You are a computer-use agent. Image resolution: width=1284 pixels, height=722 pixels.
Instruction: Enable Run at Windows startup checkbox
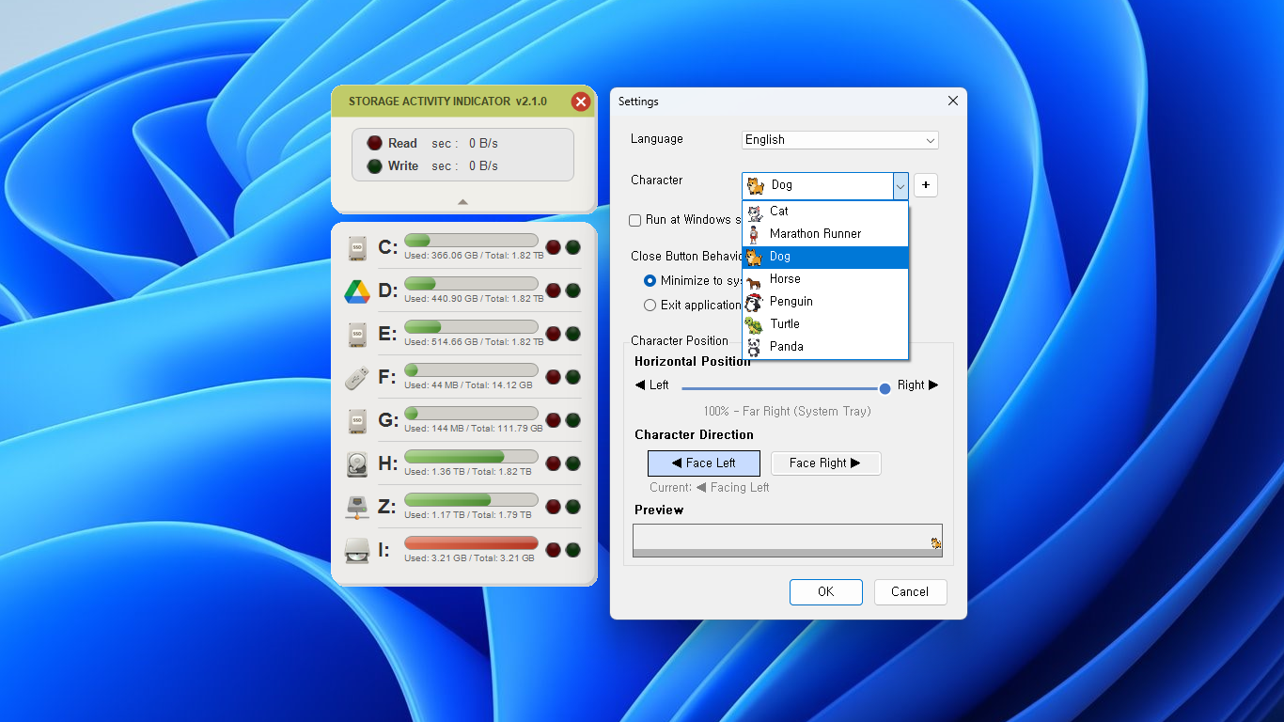(635, 220)
